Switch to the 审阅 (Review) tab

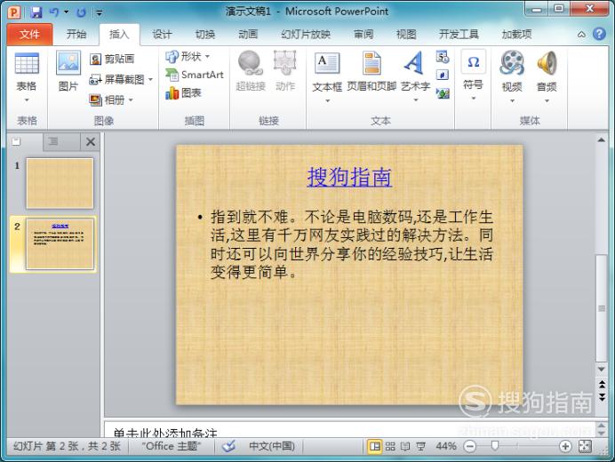(363, 35)
